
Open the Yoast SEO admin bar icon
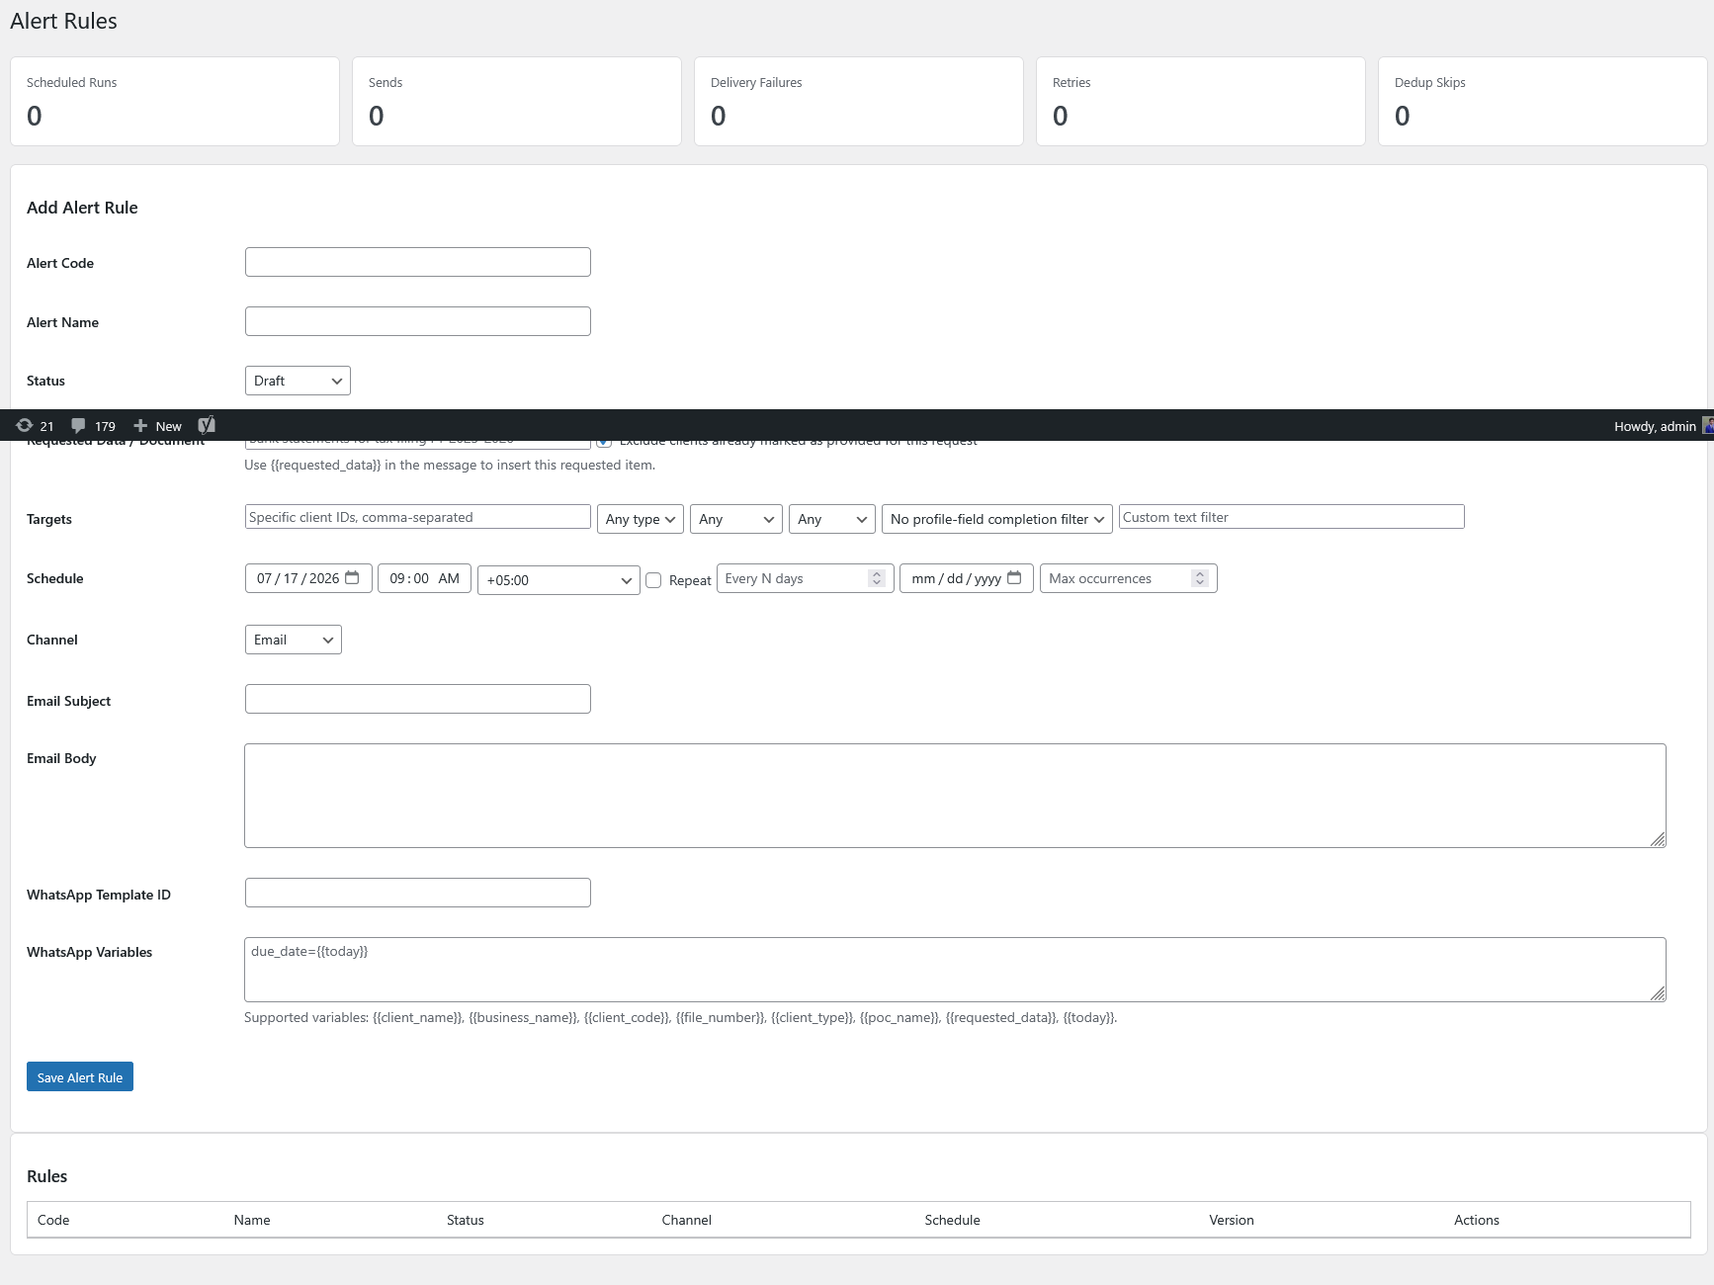[207, 425]
